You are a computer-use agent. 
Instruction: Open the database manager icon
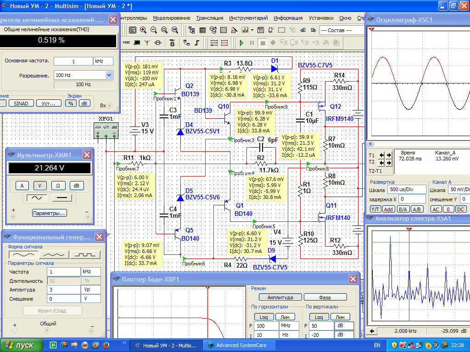click(x=213, y=30)
